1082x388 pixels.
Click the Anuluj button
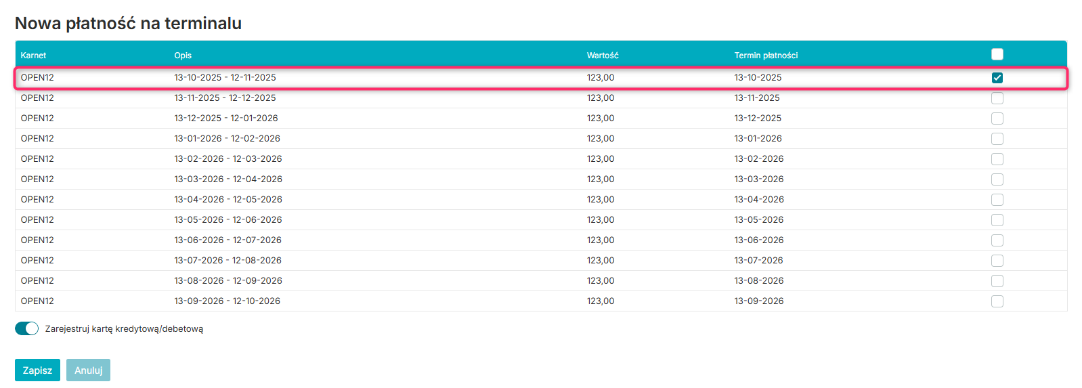tap(88, 370)
